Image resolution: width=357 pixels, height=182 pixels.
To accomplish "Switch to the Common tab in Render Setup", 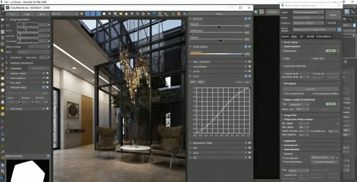I will click(285, 37).
